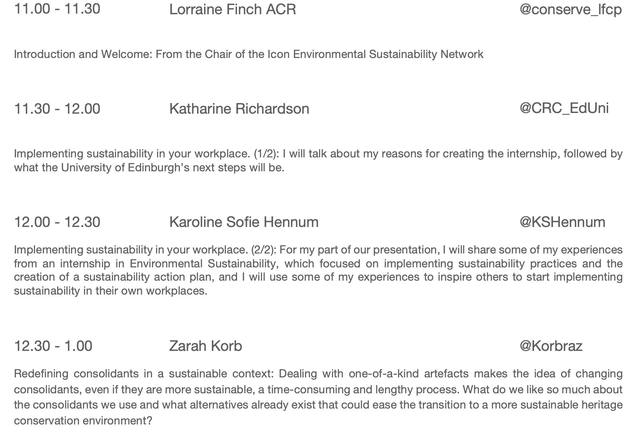Select speaker name Katharine Richardson
The height and width of the screenshot is (442, 636).
point(239,109)
